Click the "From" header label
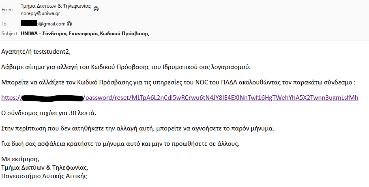The height and width of the screenshot is (187, 369). coord(7,9)
